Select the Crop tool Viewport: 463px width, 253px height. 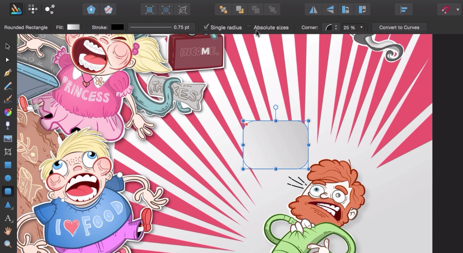[x=8, y=152]
